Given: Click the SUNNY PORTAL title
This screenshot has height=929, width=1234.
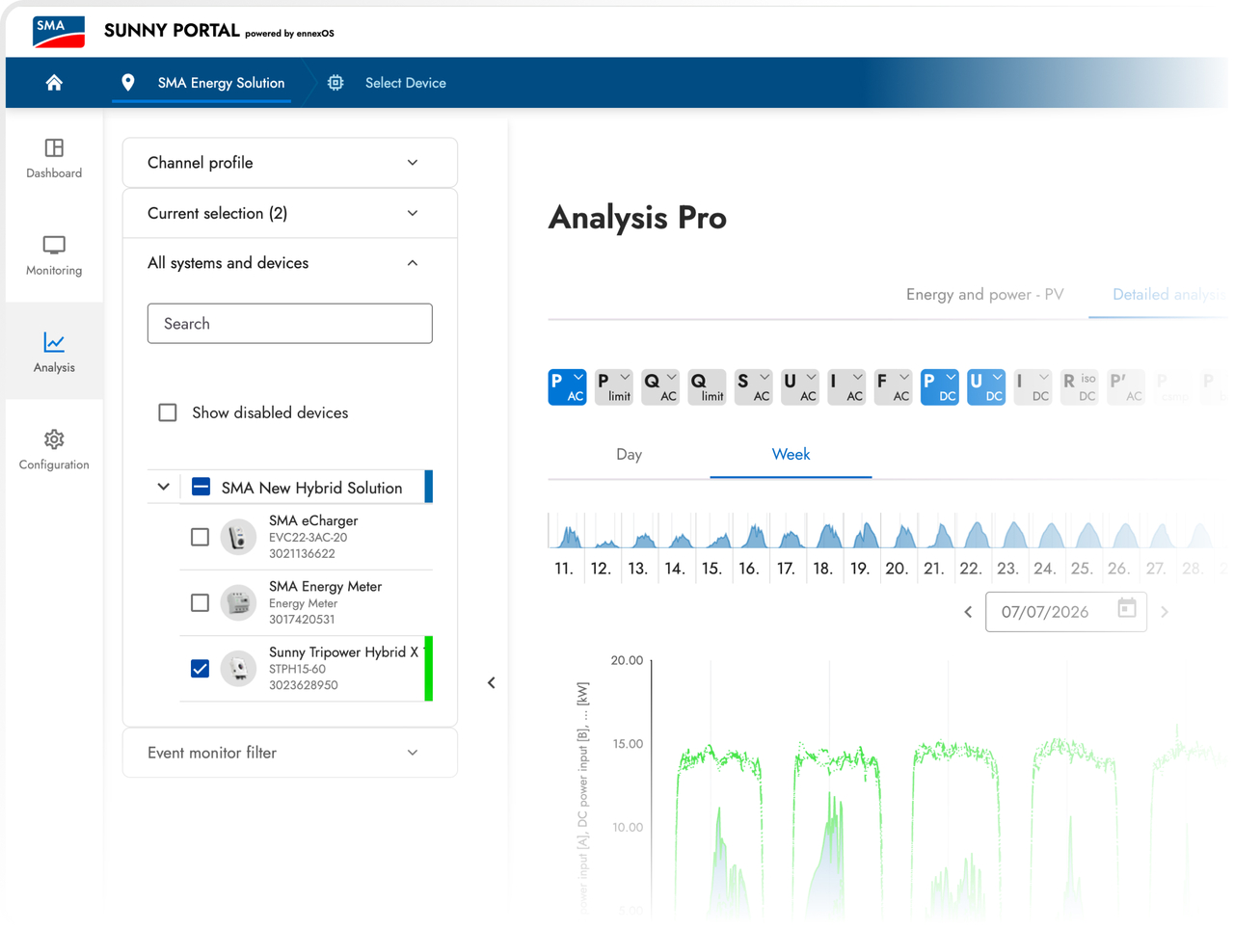Looking at the screenshot, I should click(x=172, y=30).
